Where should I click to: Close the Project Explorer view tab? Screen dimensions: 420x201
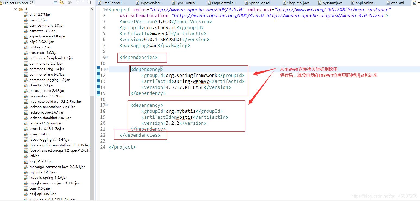pos(32,3)
